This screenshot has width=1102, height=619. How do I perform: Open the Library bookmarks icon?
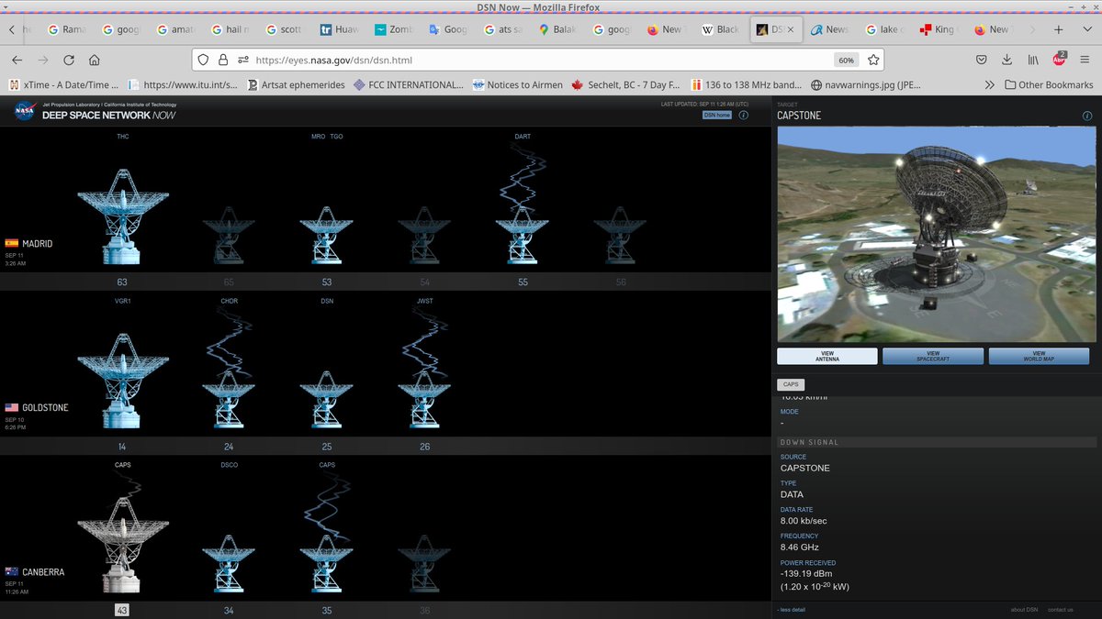point(1033,60)
